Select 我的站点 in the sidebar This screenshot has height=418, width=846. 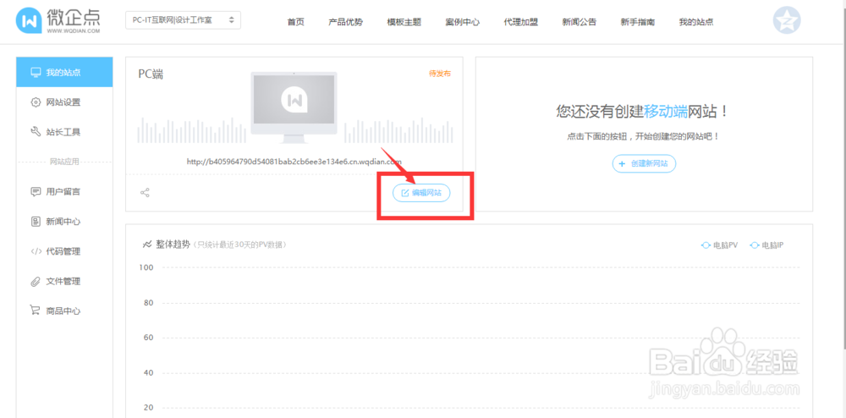point(65,72)
